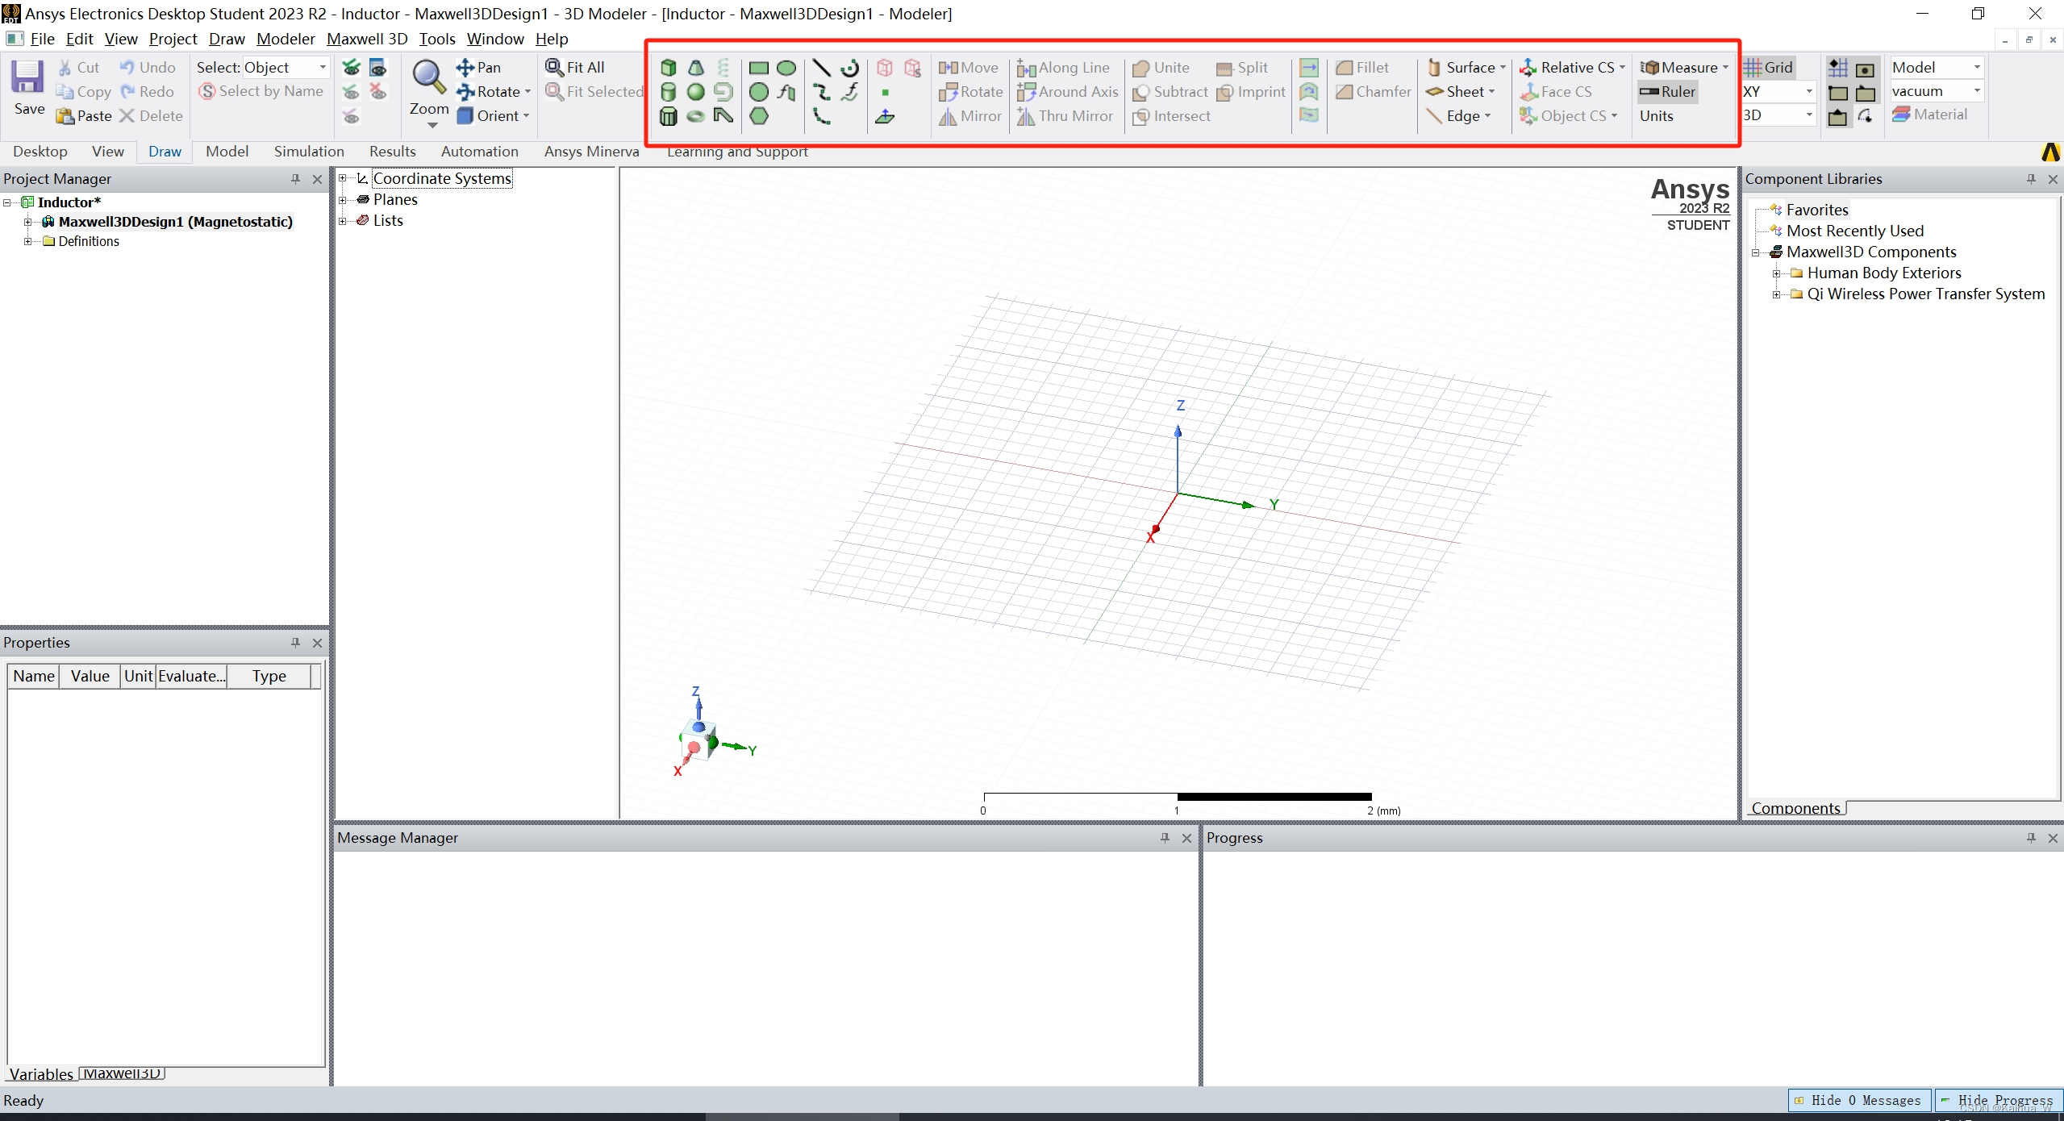
Task: Select the Draw box tool
Action: 668,68
